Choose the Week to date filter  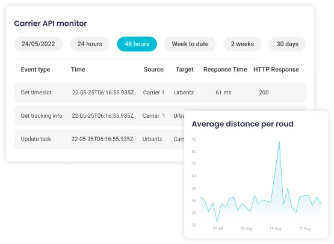190,44
